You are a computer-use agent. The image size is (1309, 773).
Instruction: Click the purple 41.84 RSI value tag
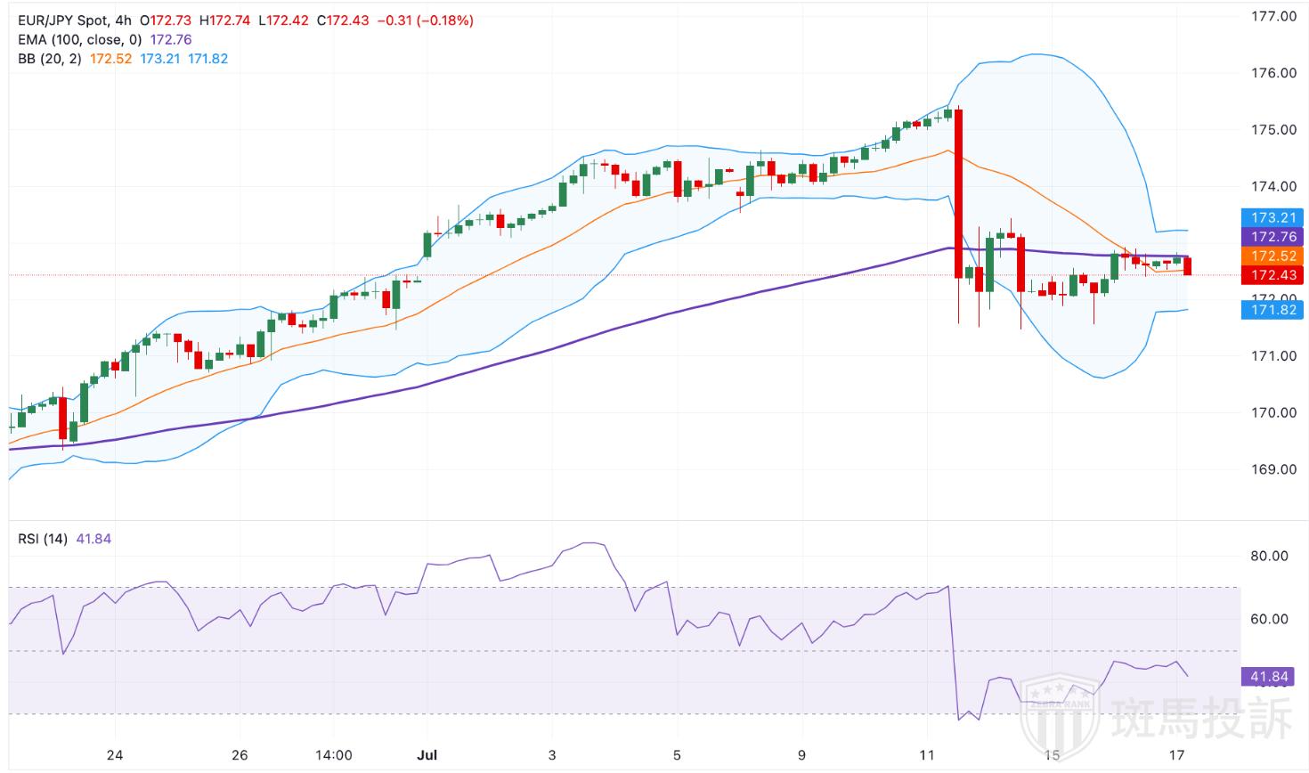coord(1268,677)
